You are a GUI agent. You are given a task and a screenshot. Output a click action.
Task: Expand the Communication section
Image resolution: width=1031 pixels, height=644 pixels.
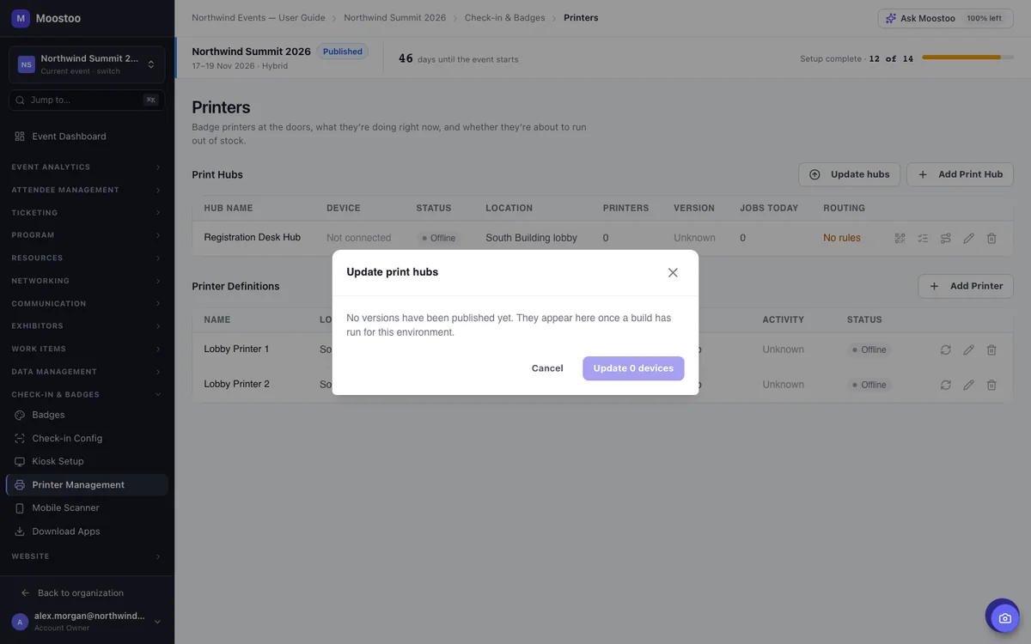(x=87, y=303)
